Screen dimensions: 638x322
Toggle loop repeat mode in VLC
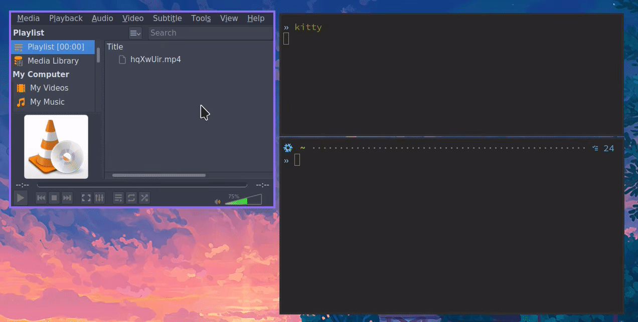(x=131, y=198)
